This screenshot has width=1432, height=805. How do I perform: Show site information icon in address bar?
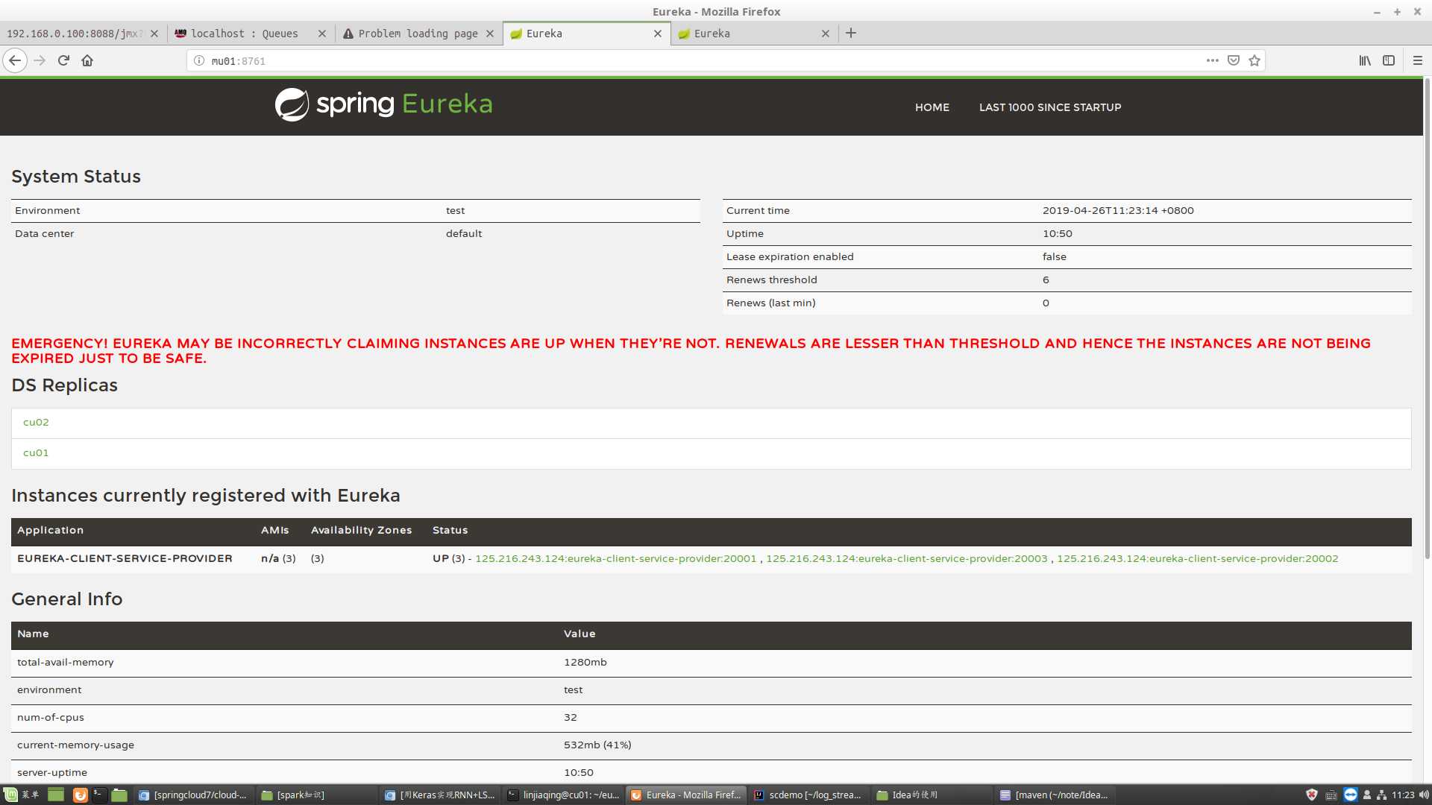[199, 60]
